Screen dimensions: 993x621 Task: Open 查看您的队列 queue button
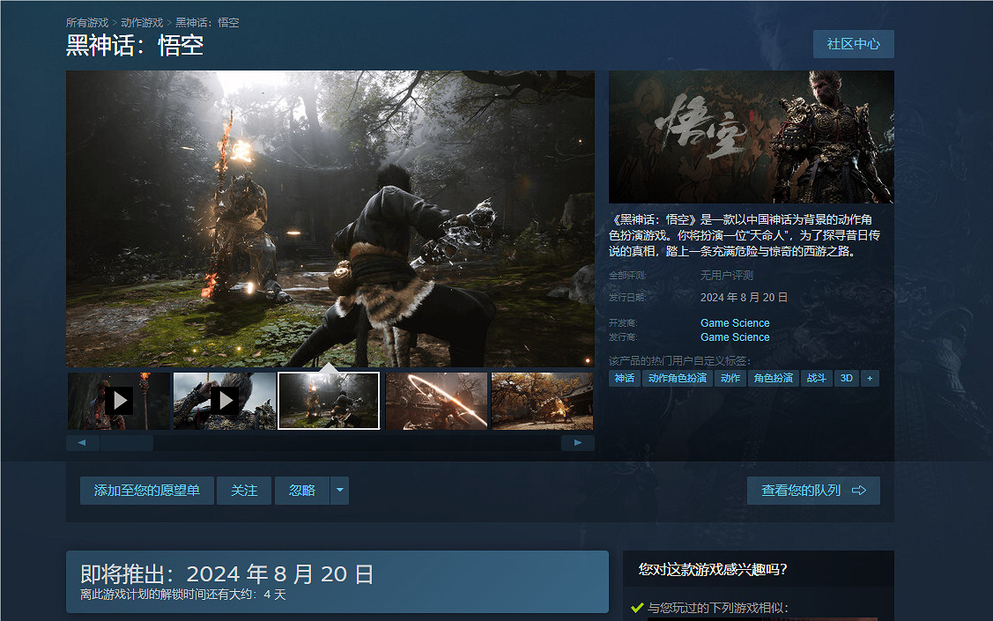coord(812,491)
